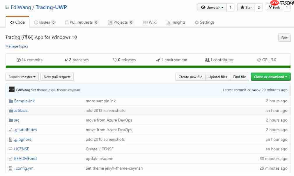Open the Pull requests tab
Image resolution: width=294 pixels, height=176 pixels.
(x=82, y=22)
